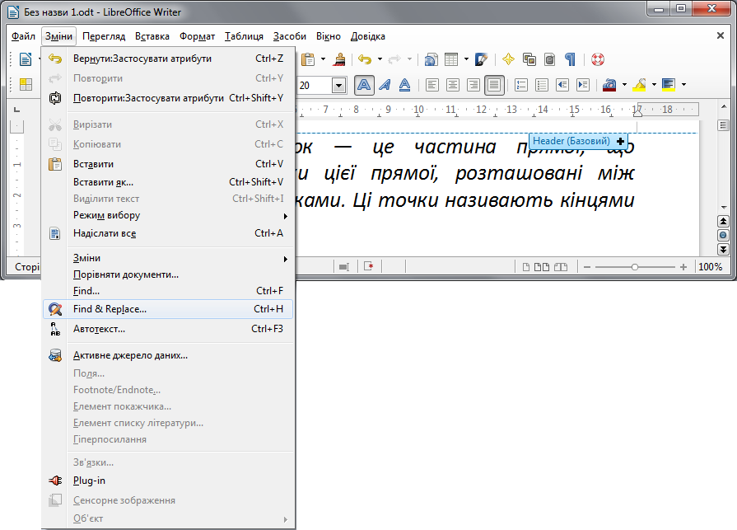Select Порівняти документи... entry
This screenshot has width=737, height=530.
tap(168, 274)
